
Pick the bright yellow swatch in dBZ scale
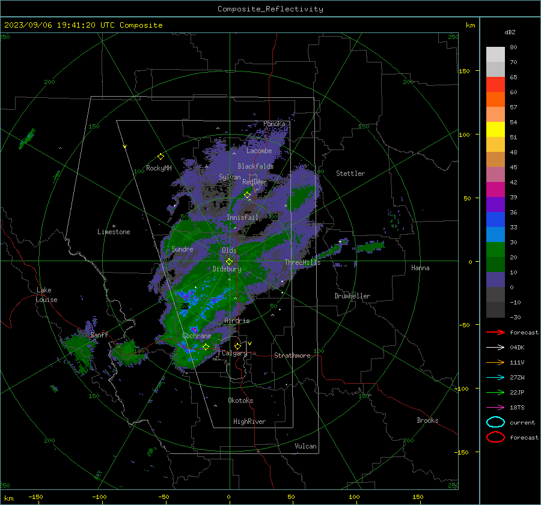pos(495,129)
